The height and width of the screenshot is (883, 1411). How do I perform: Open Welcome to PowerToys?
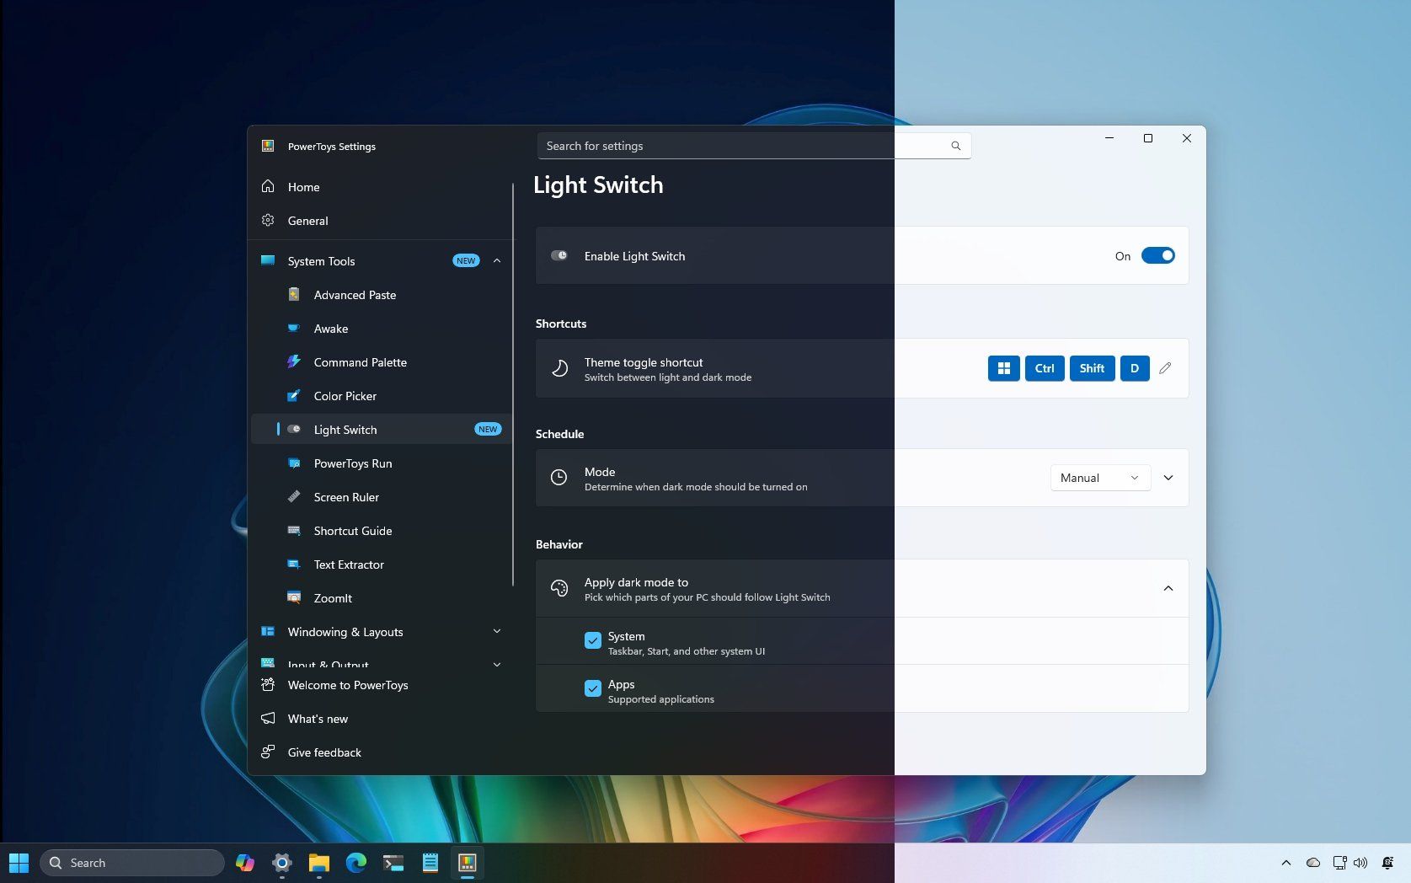pos(348,685)
